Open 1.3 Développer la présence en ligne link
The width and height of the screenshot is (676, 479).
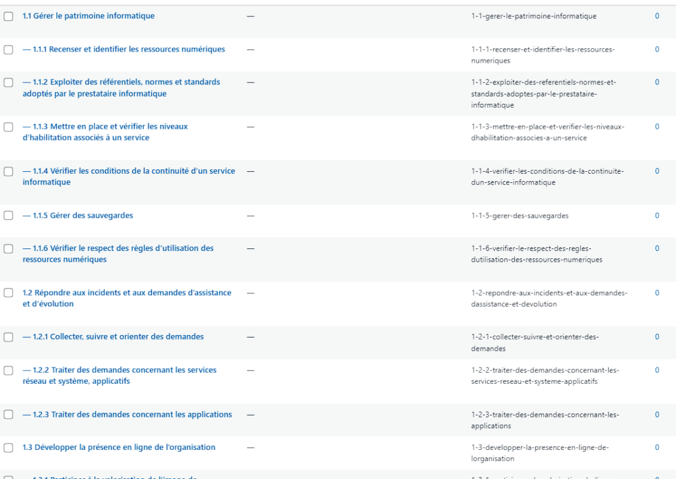point(119,447)
